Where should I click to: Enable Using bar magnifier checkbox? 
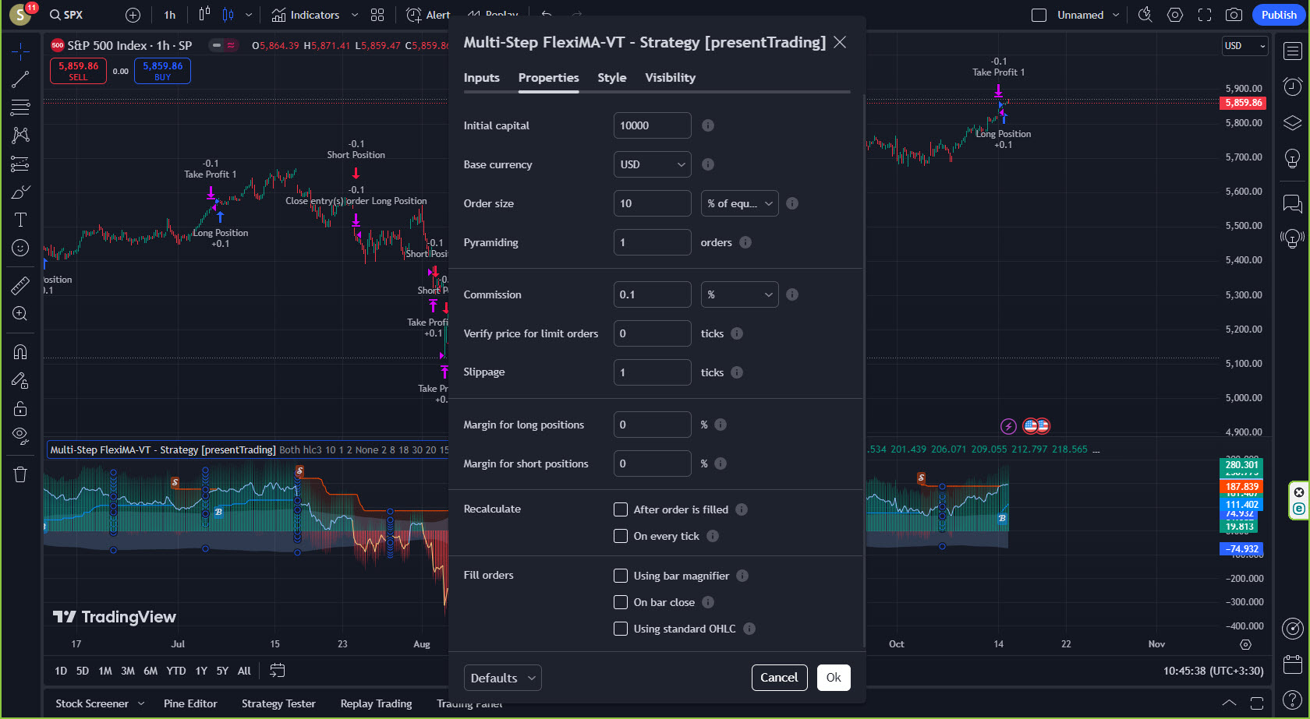[621, 576]
